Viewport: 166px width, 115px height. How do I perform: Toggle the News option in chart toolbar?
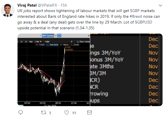click(64, 45)
